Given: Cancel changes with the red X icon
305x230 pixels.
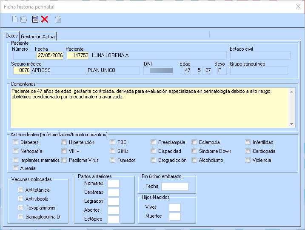Looking at the screenshot, I should [45, 19].
